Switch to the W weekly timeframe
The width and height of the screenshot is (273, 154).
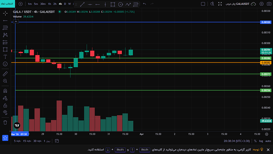pyautogui.click(x=70, y=4)
